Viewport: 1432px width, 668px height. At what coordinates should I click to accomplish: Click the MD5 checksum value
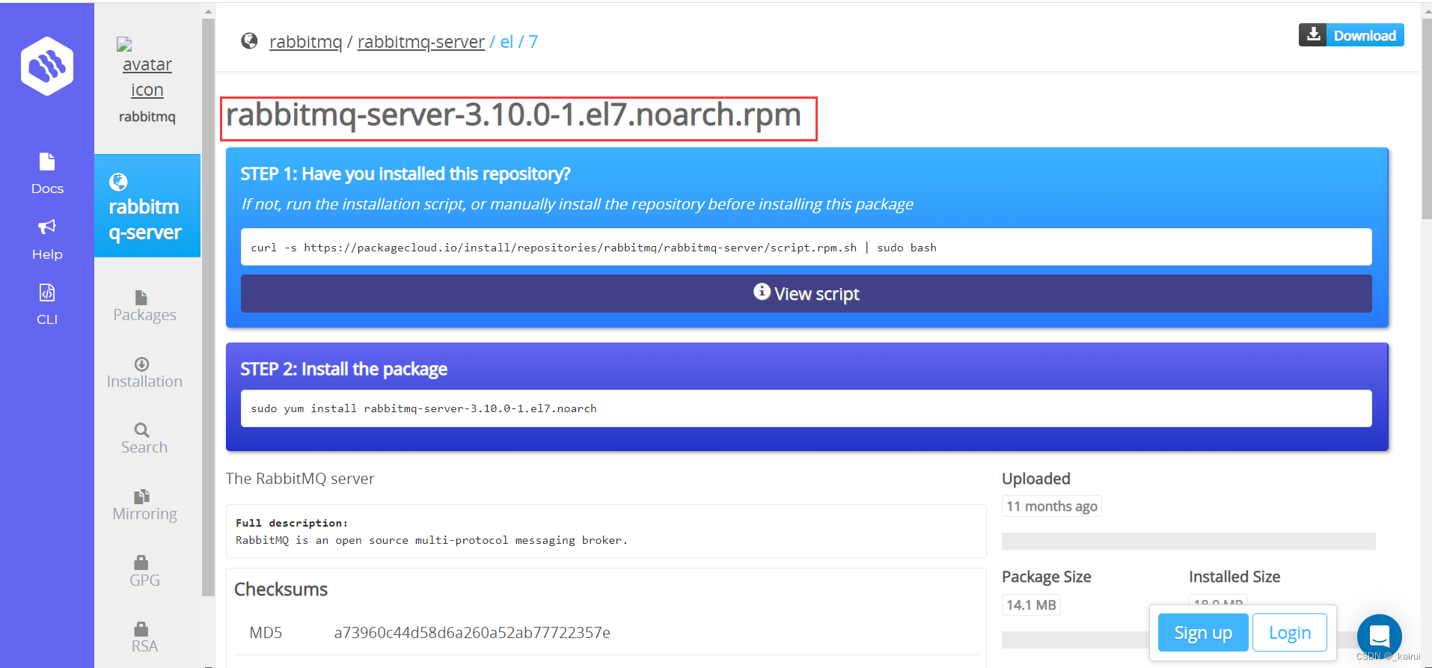coord(472,633)
